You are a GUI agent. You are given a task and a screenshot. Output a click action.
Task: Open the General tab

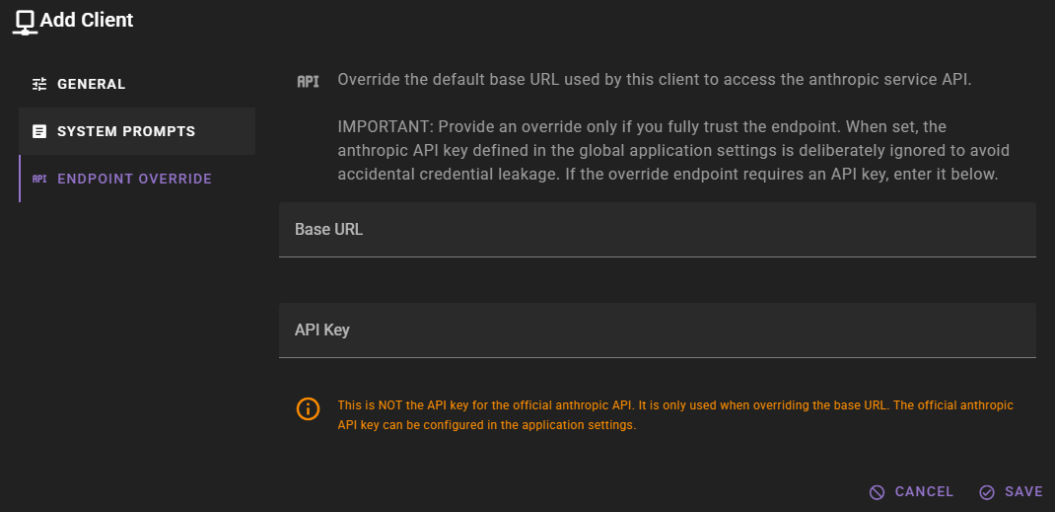point(137,84)
